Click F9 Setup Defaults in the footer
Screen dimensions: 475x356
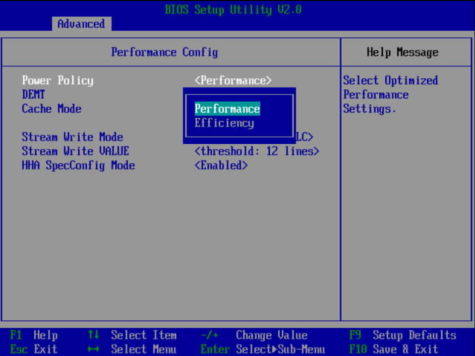click(402, 335)
